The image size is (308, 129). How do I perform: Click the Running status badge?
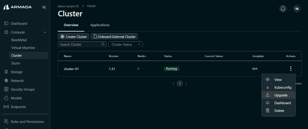click(171, 69)
